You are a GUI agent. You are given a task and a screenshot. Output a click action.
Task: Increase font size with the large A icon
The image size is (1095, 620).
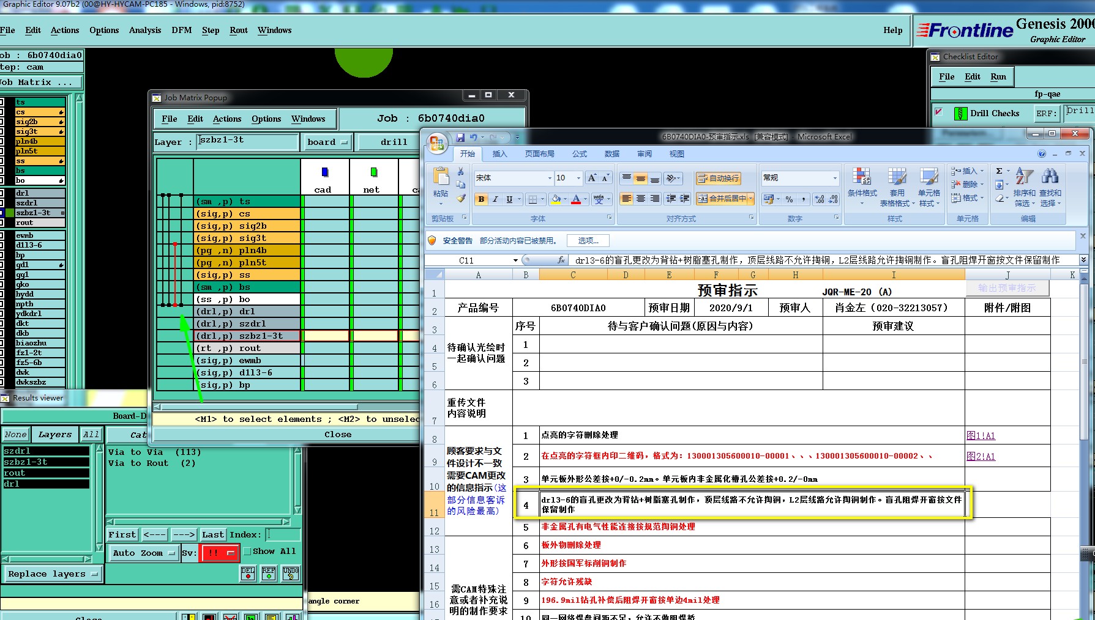(x=591, y=178)
